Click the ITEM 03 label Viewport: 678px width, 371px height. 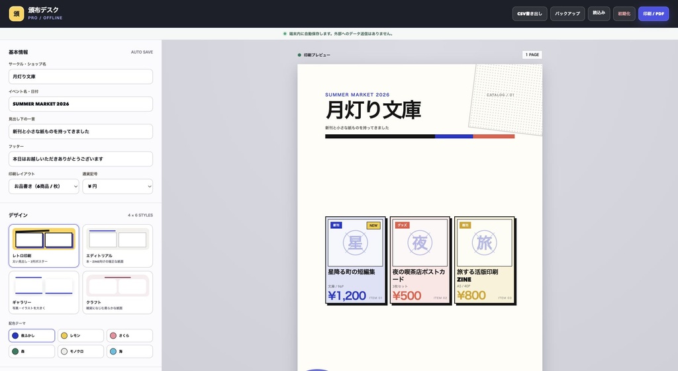click(x=505, y=298)
